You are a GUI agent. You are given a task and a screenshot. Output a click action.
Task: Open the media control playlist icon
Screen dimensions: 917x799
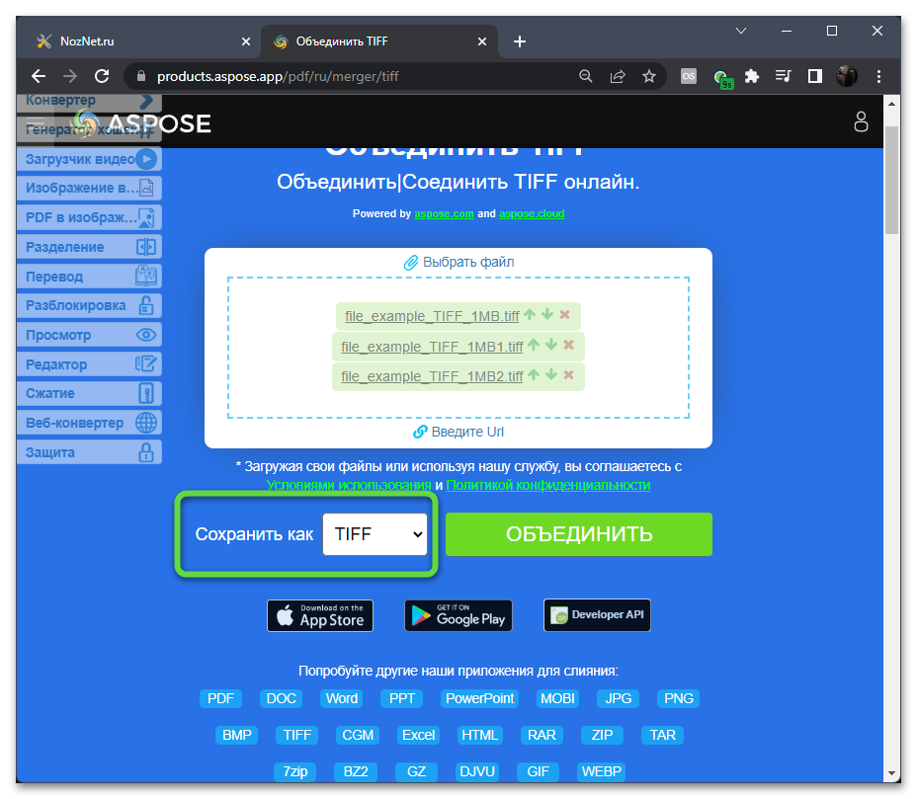tap(783, 76)
